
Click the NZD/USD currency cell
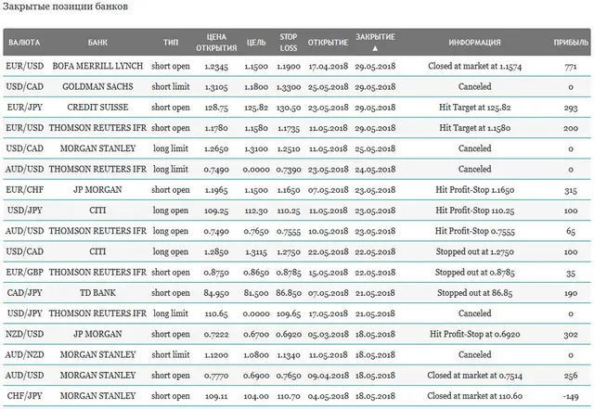point(25,334)
